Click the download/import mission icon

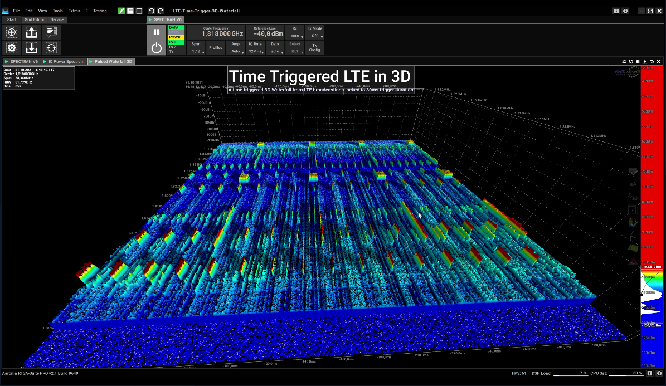pyautogui.click(x=31, y=48)
